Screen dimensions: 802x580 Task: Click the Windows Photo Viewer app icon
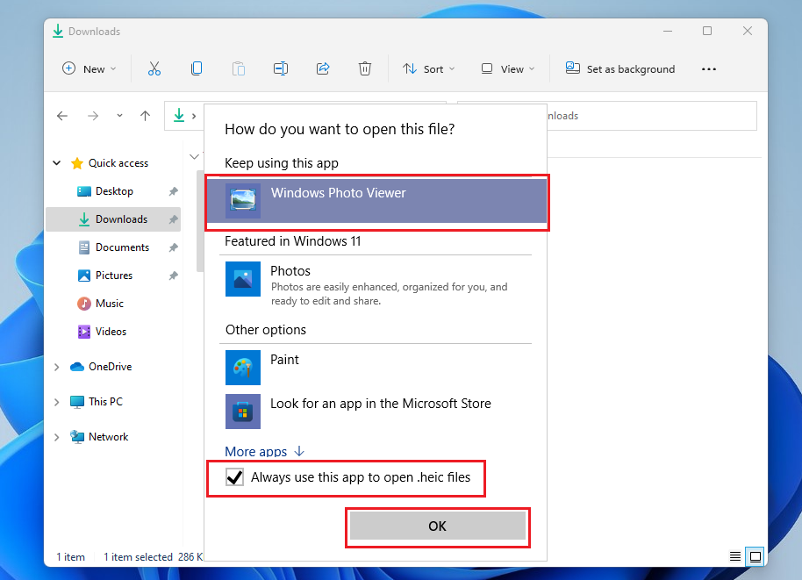click(243, 200)
